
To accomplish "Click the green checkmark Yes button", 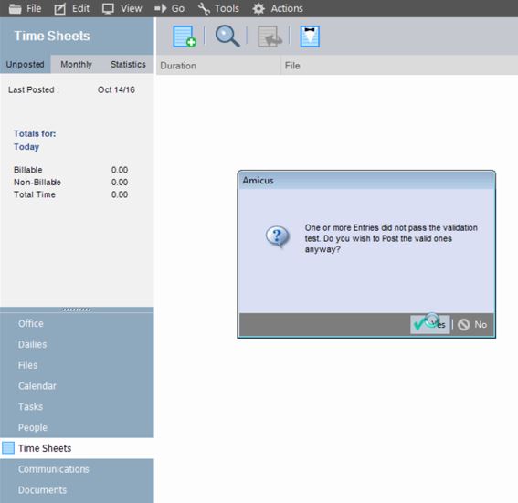I will (429, 324).
